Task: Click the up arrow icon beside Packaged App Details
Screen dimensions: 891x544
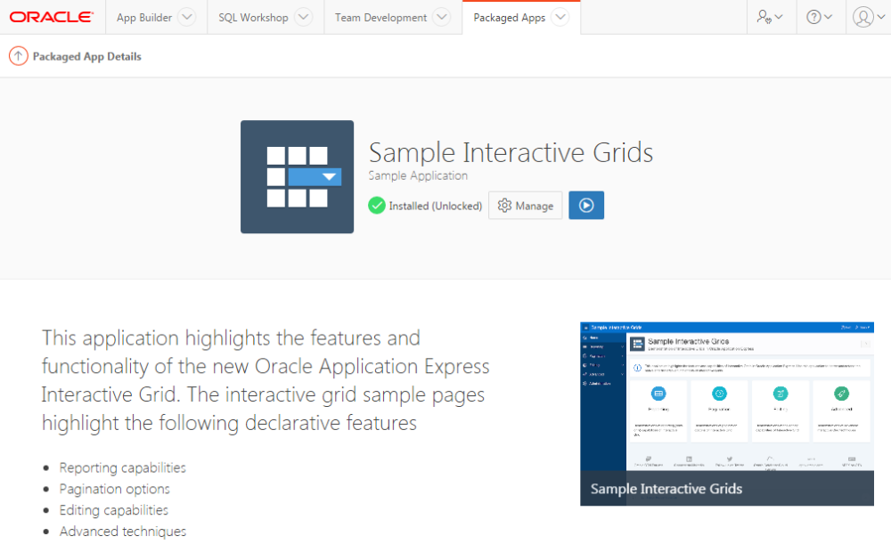Action: tap(18, 56)
